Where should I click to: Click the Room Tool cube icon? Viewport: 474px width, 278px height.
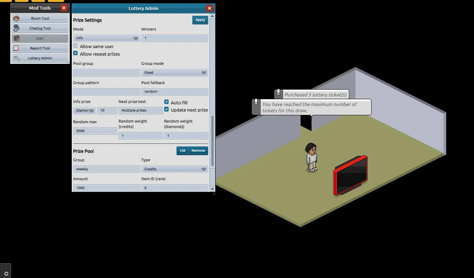[x=16, y=19]
